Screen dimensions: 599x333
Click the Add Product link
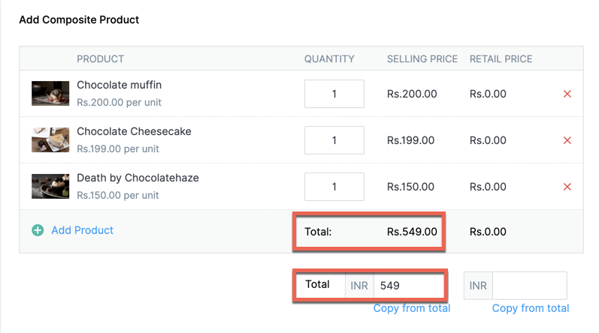coord(82,230)
